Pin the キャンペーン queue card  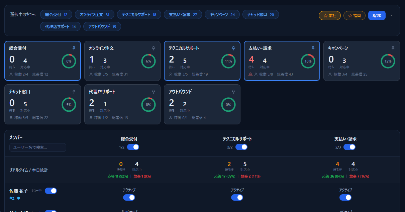click(x=393, y=48)
